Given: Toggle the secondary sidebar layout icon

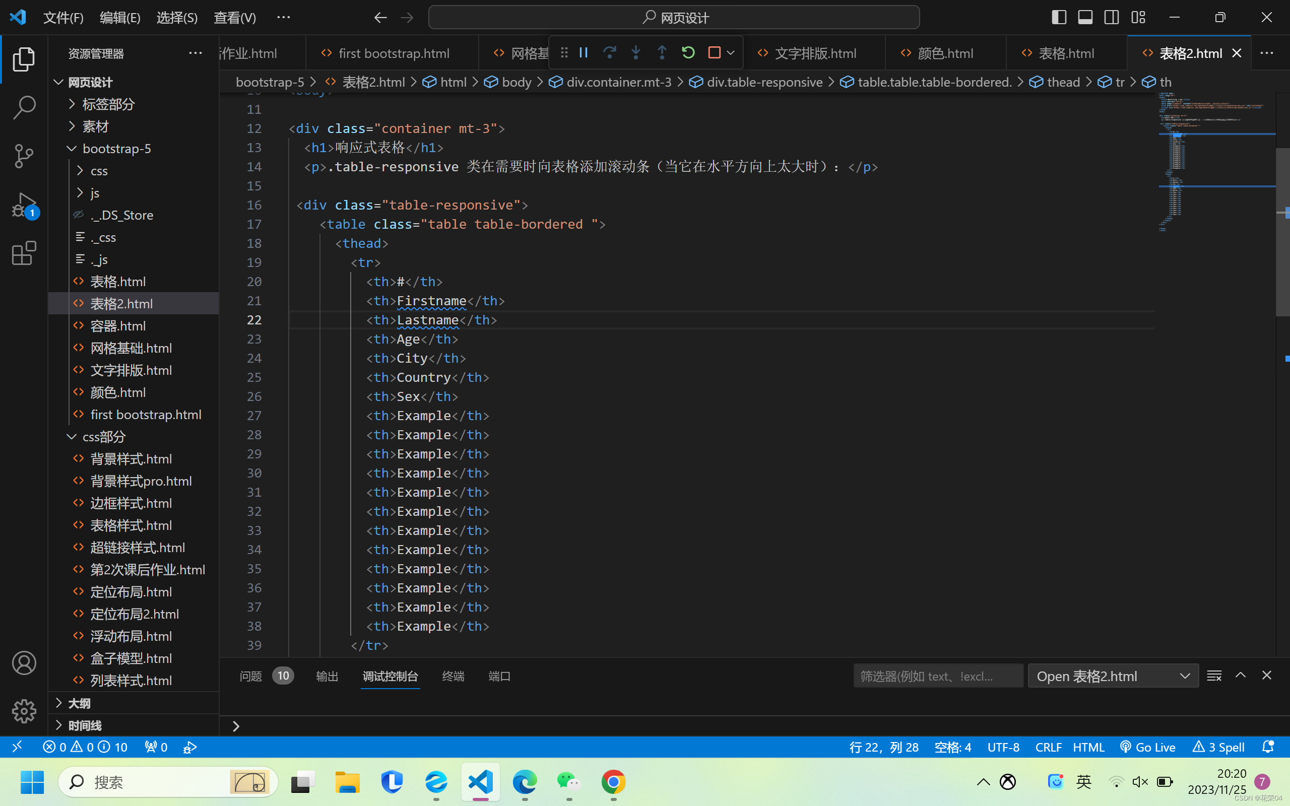Looking at the screenshot, I should [x=1112, y=18].
